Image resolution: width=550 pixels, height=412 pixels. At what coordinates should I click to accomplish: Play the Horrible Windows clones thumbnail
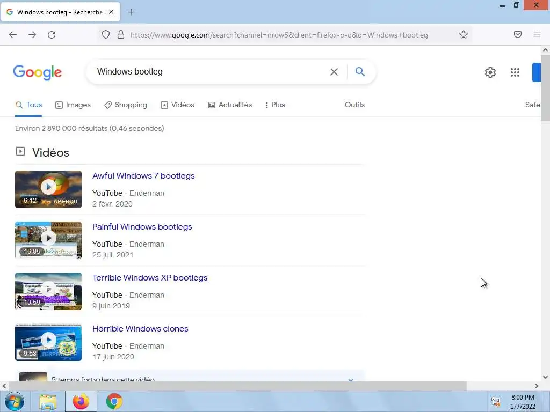[48, 342]
